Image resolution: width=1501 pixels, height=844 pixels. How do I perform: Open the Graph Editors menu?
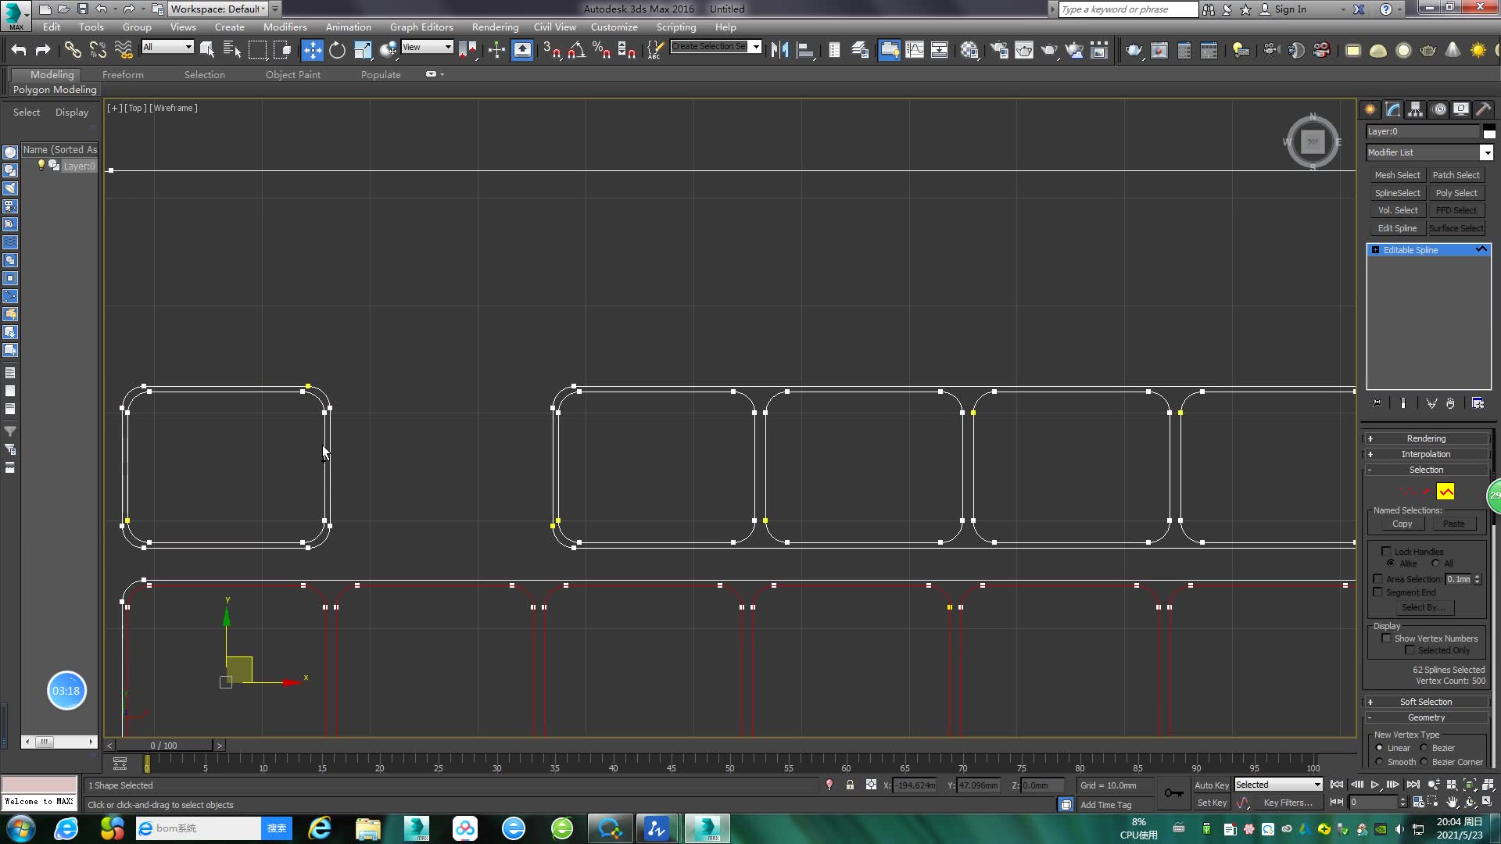point(421,27)
